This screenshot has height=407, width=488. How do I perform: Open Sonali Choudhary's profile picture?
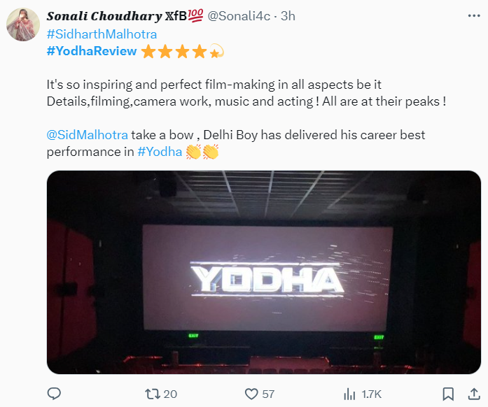[x=22, y=26]
